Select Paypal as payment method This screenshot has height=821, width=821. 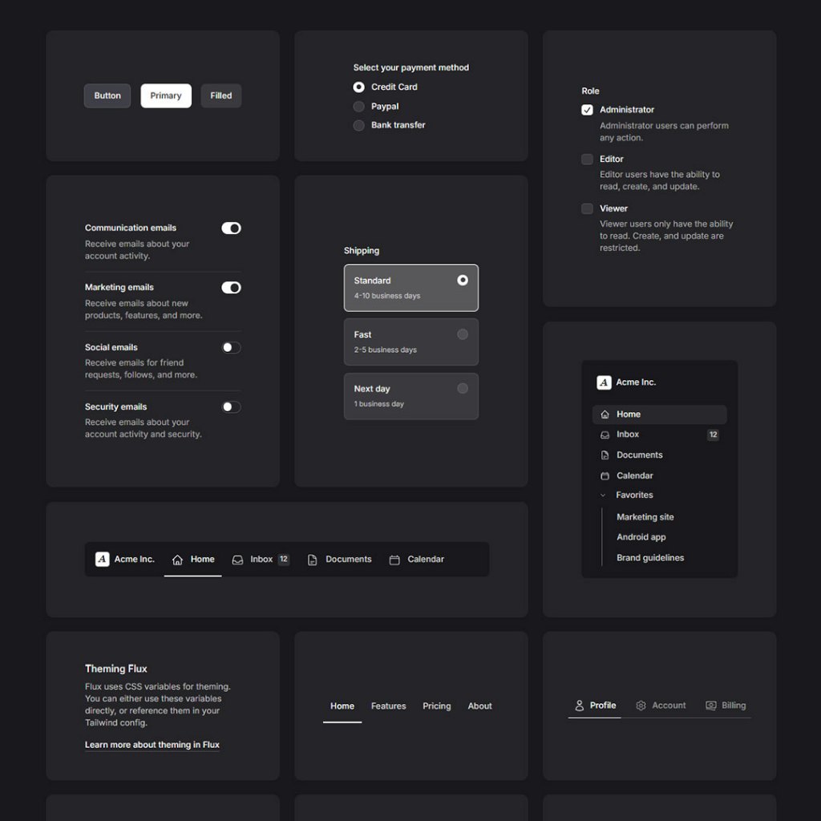358,106
